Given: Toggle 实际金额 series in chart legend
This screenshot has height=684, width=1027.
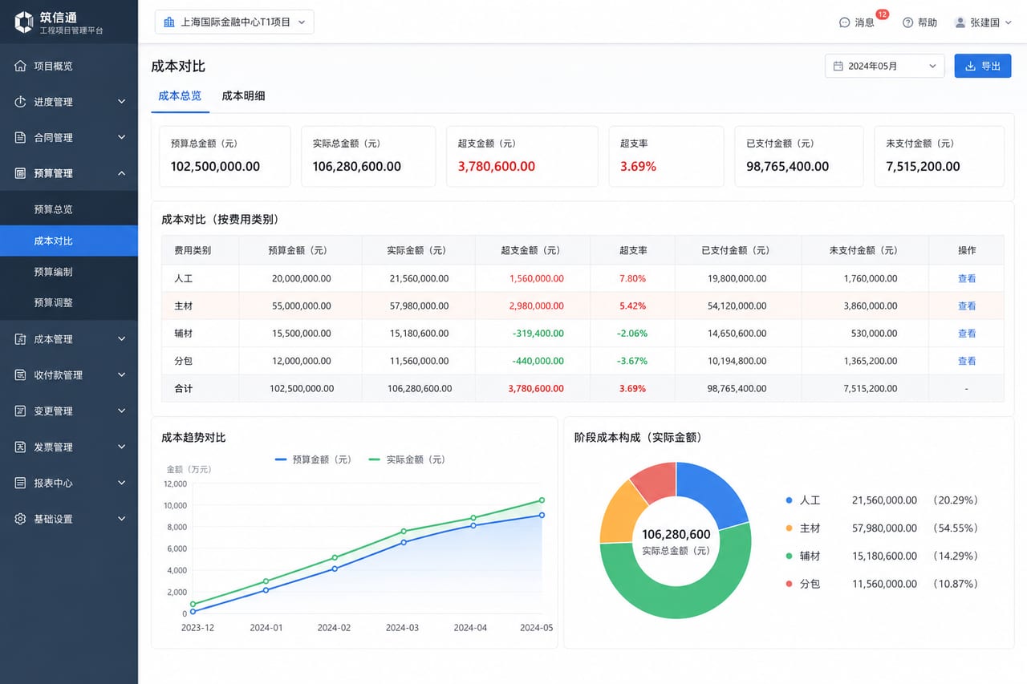Looking at the screenshot, I should coord(408,459).
